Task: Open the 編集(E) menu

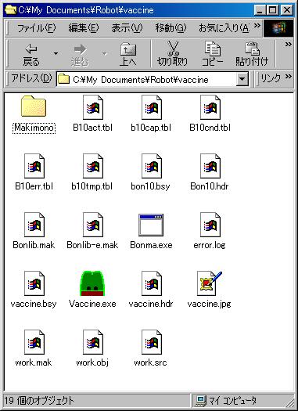Action: 84,27
